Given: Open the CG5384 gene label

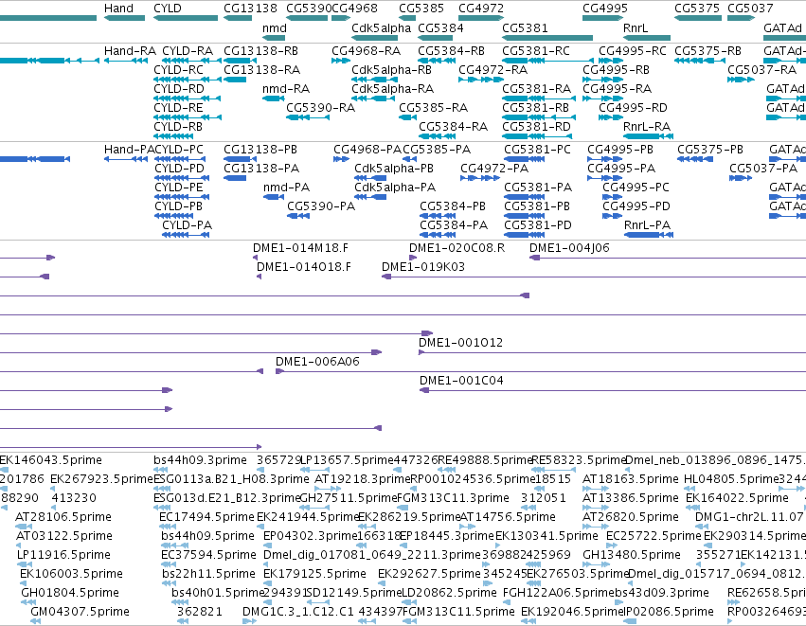Looking at the screenshot, I should click(441, 28).
